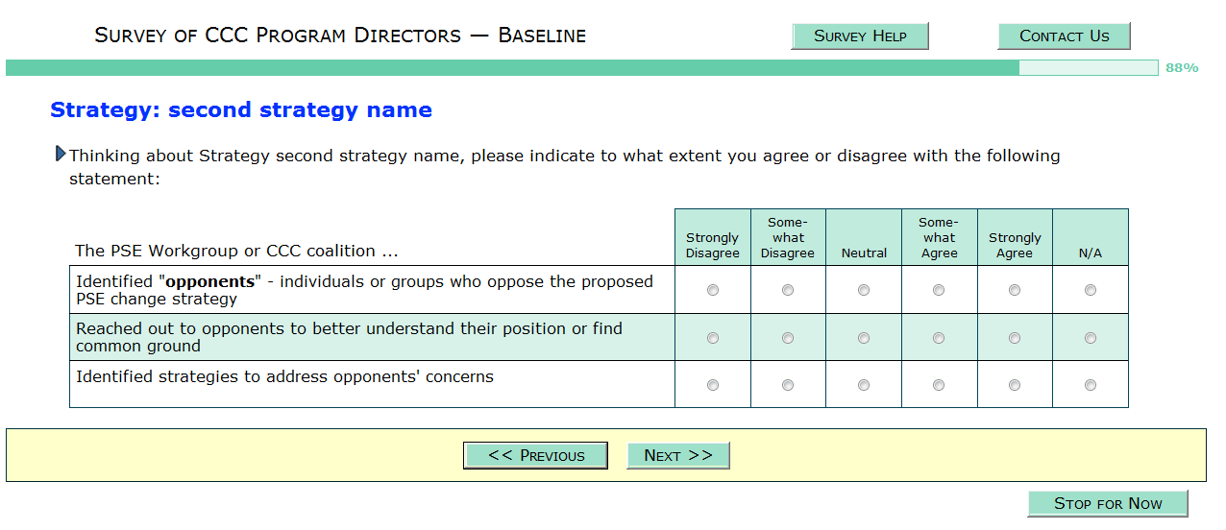This screenshot has height=530, width=1226.
Task: Go back with the Previous button
Action: point(535,455)
